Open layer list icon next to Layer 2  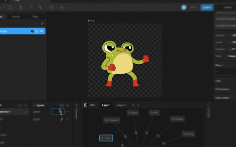click(133, 105)
